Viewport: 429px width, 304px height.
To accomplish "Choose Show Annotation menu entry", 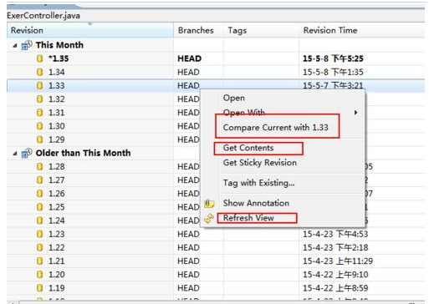I will tap(256, 203).
